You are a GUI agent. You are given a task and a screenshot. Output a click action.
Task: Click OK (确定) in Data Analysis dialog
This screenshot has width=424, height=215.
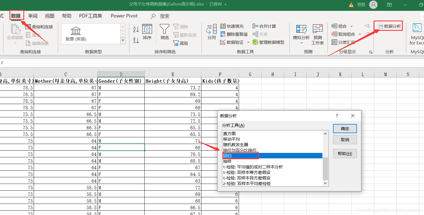click(345, 128)
